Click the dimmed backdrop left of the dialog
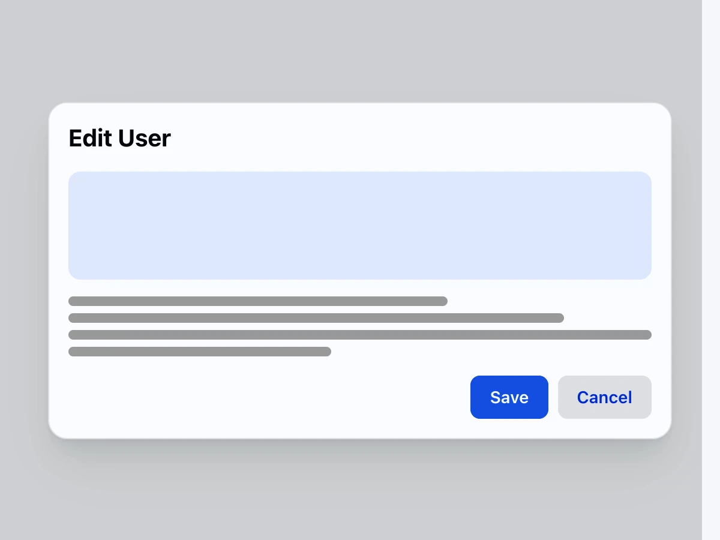Screen dimensions: 720x540 [24, 270]
